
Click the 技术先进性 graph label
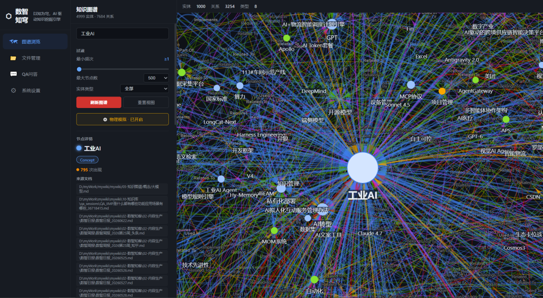[x=196, y=265]
